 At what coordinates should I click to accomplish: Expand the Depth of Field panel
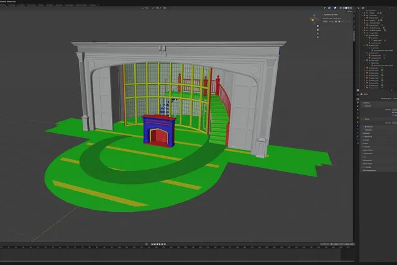pos(367,150)
